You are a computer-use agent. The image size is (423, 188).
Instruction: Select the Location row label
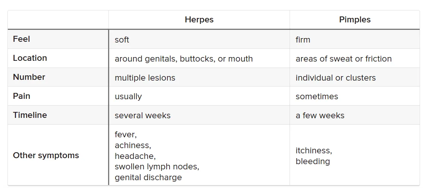coord(30,58)
